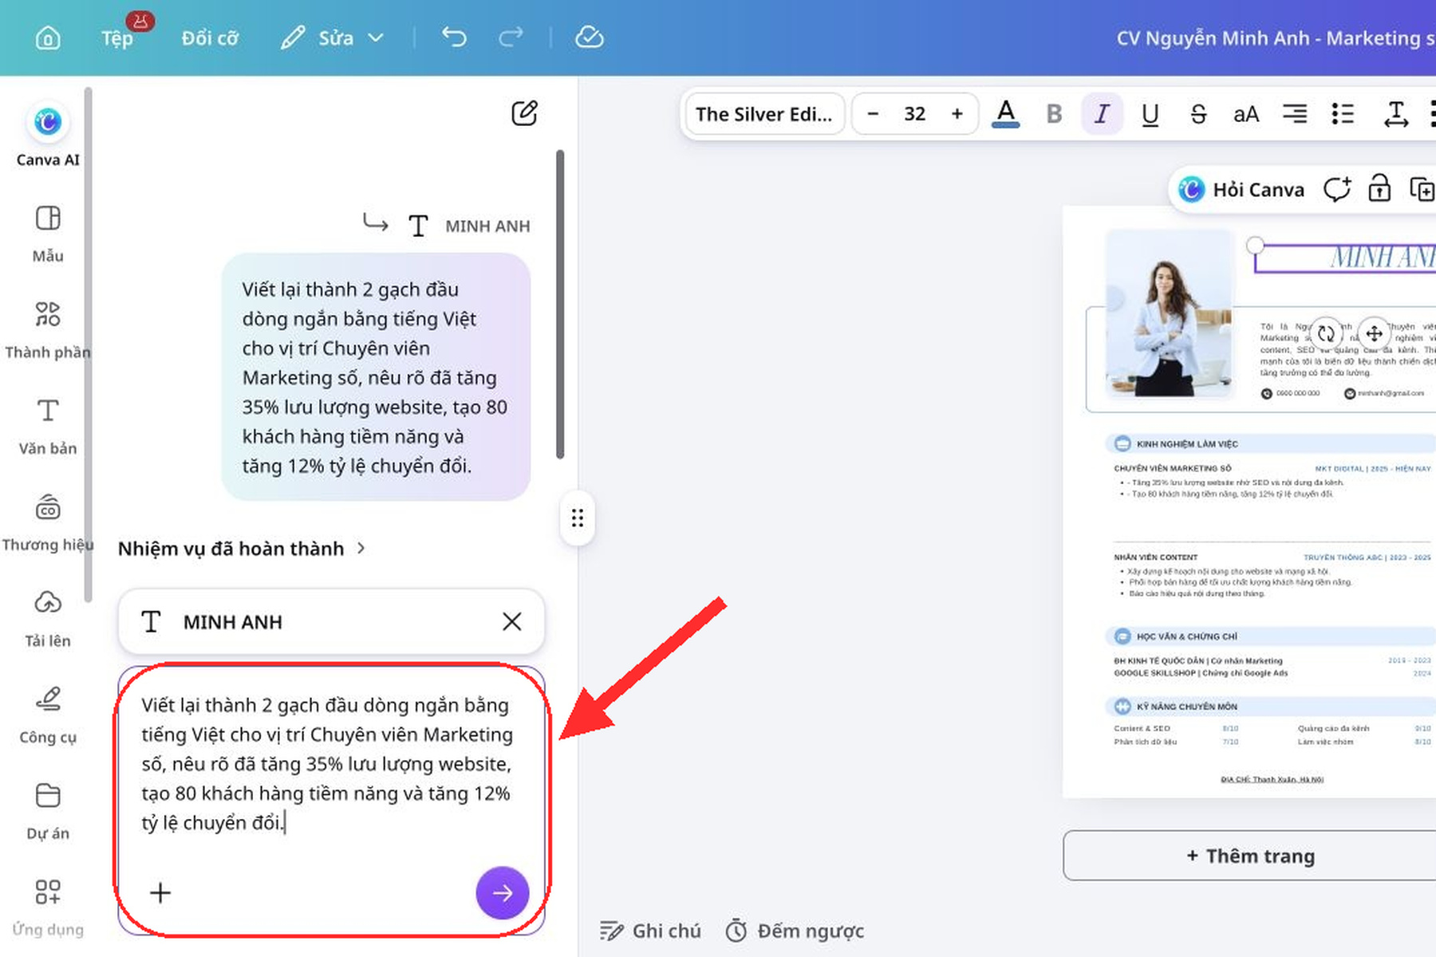Open the Dự án projects tab
The image size is (1436, 957).
point(48,813)
